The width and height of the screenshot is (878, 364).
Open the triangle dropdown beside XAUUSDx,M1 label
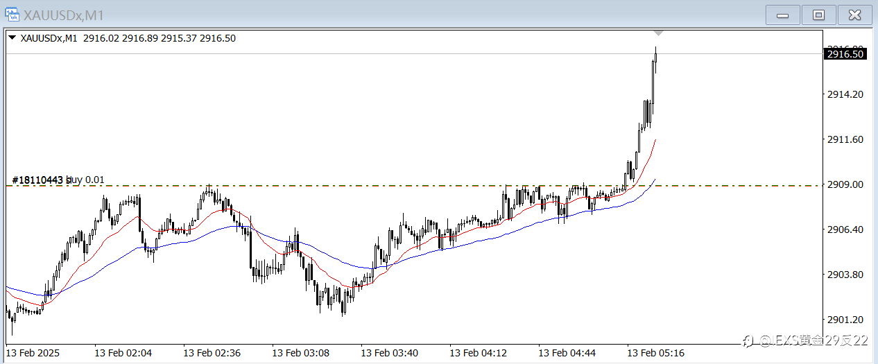point(12,38)
